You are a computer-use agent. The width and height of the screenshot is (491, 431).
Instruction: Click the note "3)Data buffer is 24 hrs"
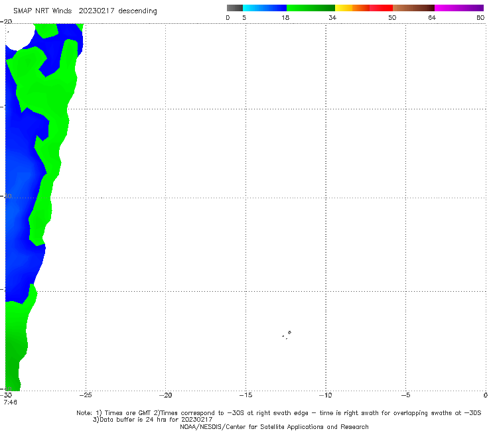153,420
